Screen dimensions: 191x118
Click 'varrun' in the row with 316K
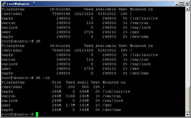[x=8, y=96]
